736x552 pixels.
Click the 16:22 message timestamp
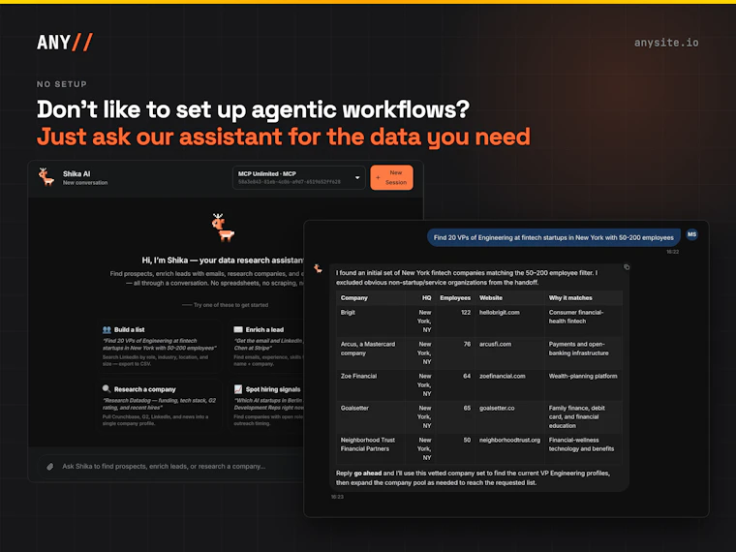[x=673, y=252]
